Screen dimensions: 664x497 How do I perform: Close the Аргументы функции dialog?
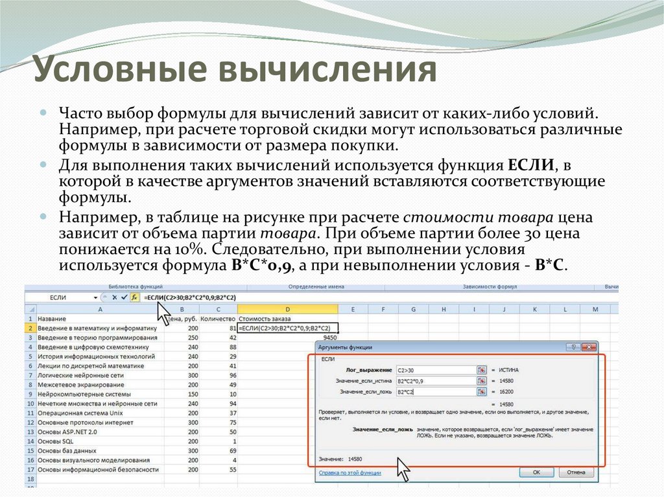pos(589,347)
